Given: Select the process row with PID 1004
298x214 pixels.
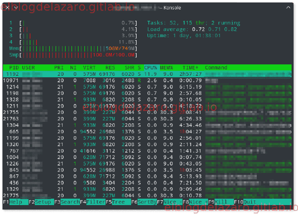Looking at the screenshot, I should tap(147, 158).
